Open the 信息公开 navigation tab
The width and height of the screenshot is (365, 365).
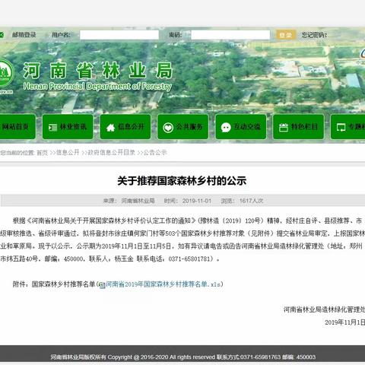125,127
